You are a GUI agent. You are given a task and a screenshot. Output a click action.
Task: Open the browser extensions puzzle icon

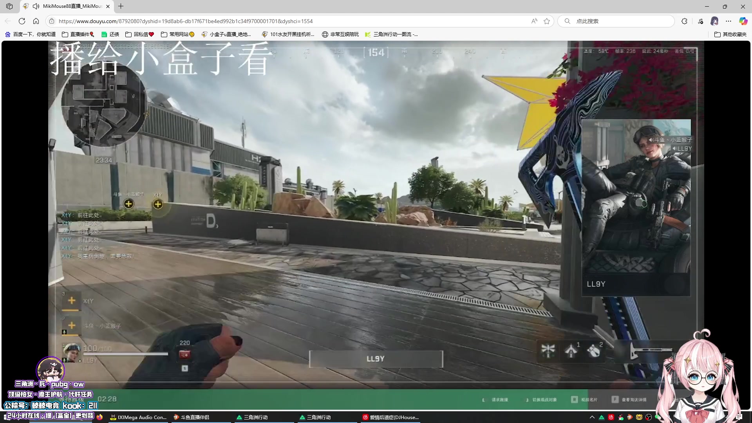pos(684,21)
